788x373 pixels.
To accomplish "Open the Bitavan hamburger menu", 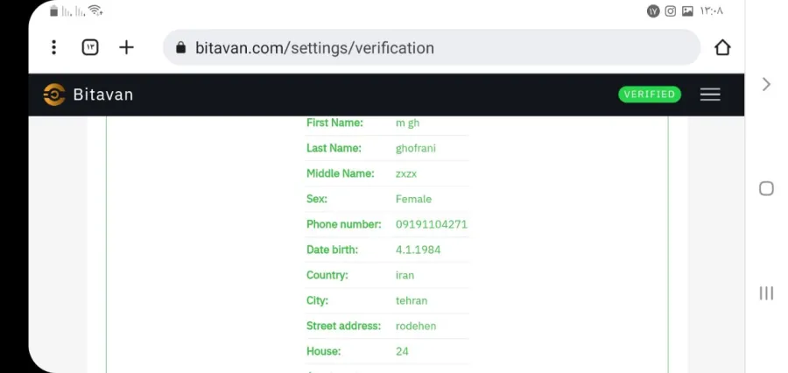I will (710, 94).
